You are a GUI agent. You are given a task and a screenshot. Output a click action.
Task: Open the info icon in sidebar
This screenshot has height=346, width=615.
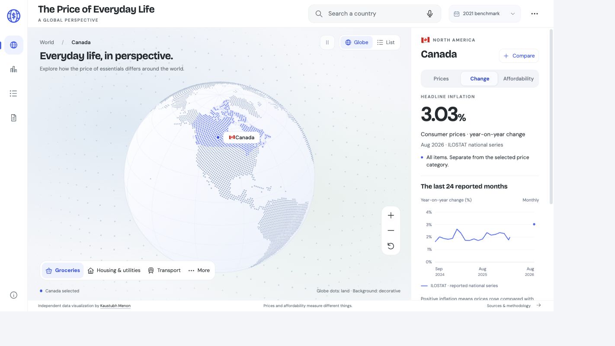click(14, 295)
